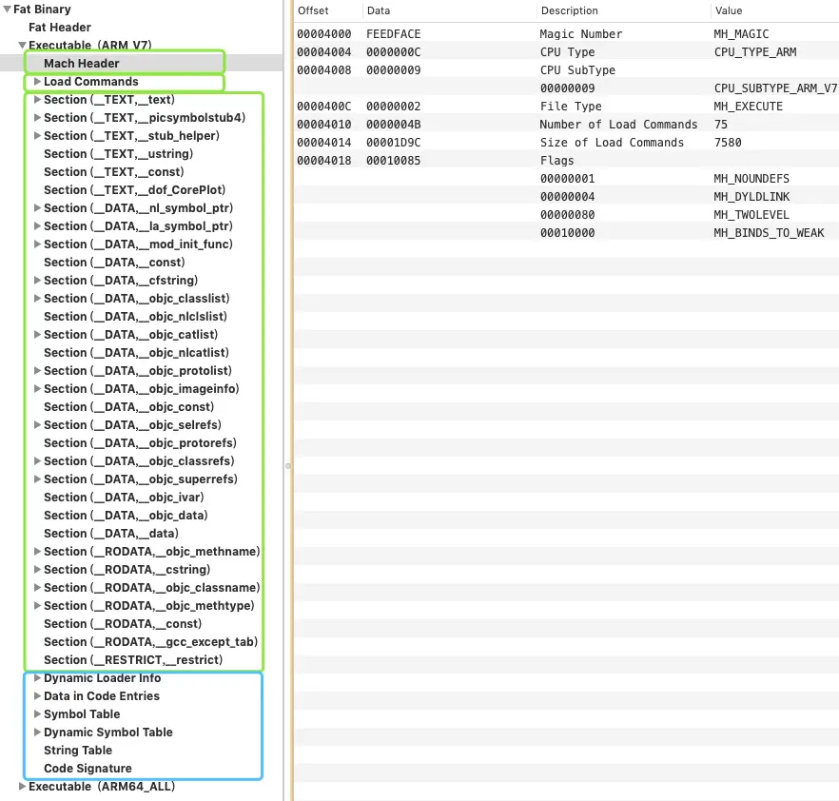
Task: Expand Section (__RODATA,__cstring) triangle
Action: coord(37,570)
